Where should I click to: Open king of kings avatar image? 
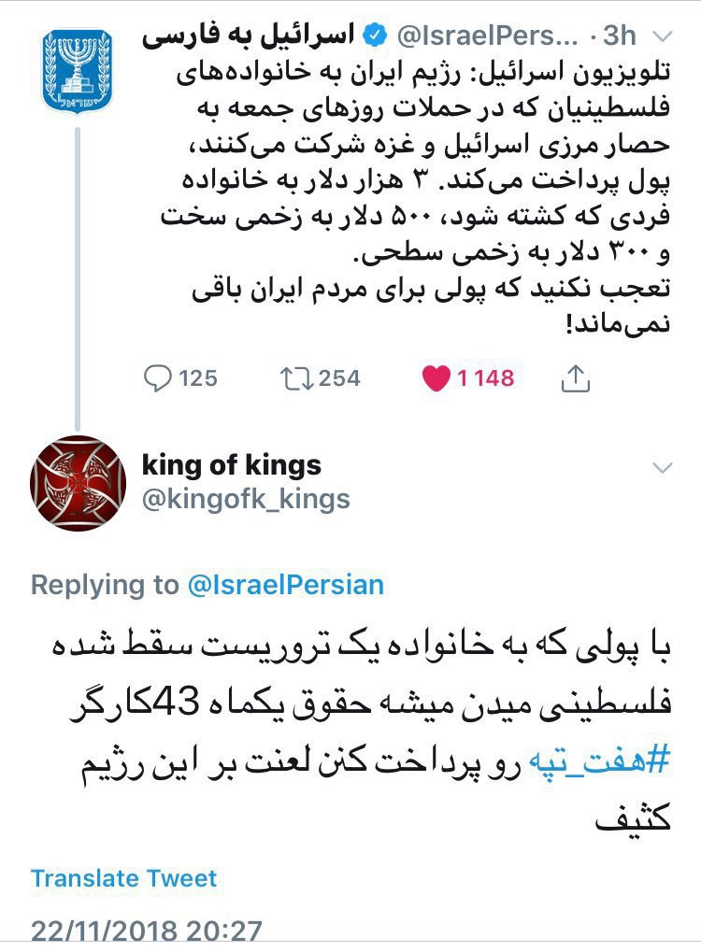pyautogui.click(x=79, y=482)
